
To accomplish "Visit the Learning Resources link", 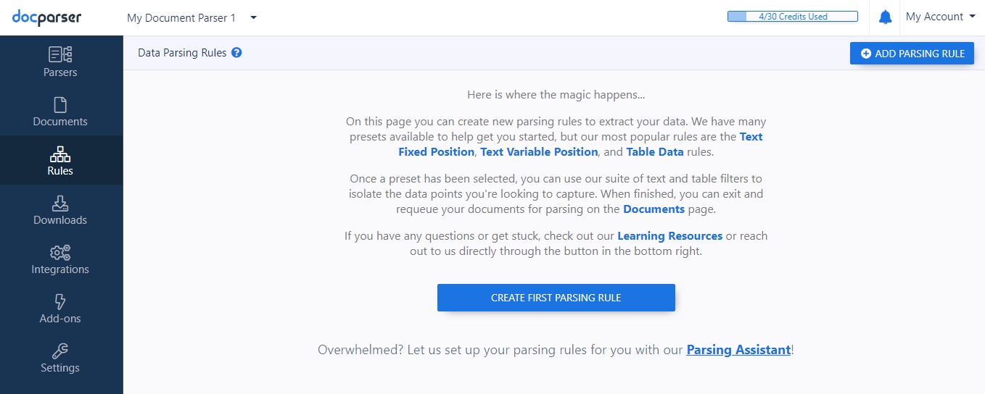I will (x=669, y=236).
